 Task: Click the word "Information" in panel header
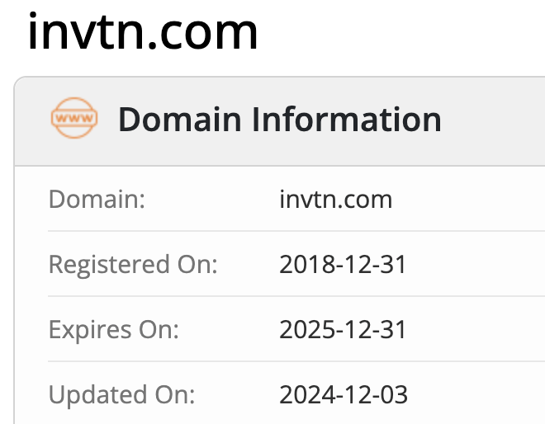point(347,120)
